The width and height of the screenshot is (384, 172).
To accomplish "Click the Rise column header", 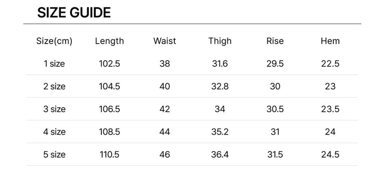I will pyautogui.click(x=275, y=41).
